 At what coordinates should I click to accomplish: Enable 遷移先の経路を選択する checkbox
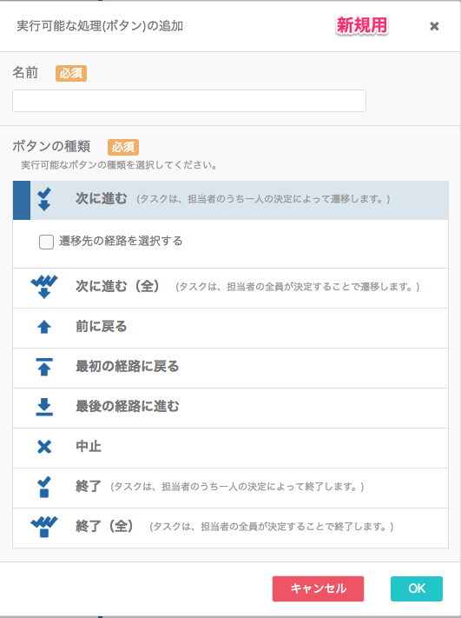click(46, 242)
